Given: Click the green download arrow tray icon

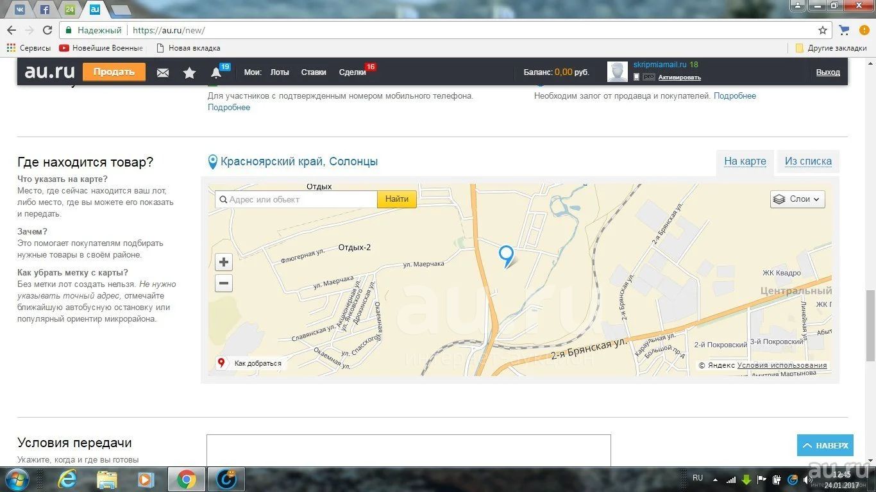Looking at the screenshot, I should click(x=746, y=479).
